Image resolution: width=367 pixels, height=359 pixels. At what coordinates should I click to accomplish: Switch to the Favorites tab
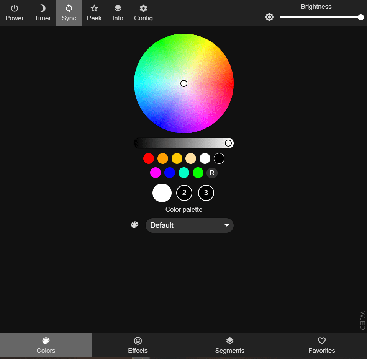(321, 346)
